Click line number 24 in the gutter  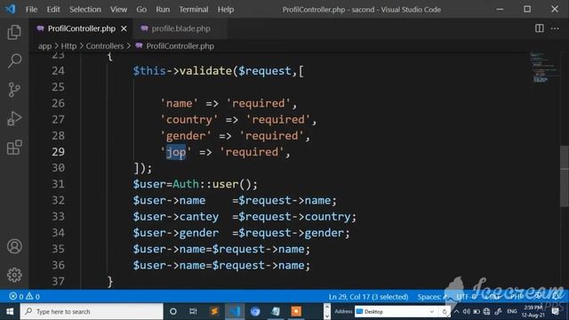click(58, 71)
